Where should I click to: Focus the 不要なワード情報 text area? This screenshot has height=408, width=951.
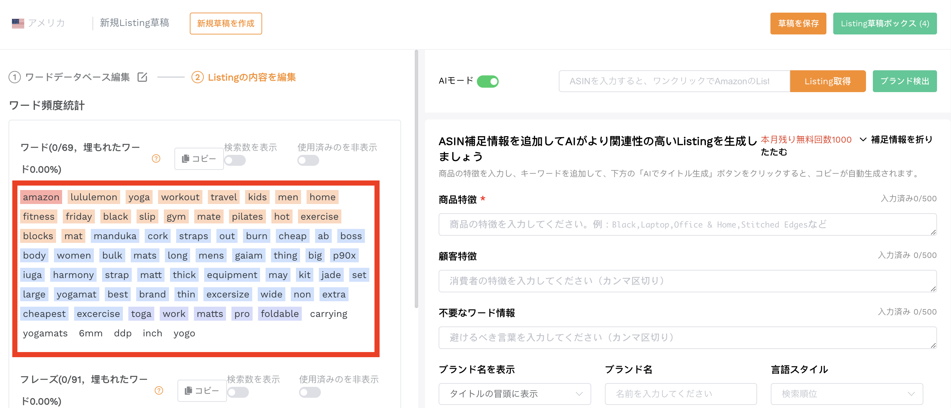pyautogui.click(x=687, y=337)
